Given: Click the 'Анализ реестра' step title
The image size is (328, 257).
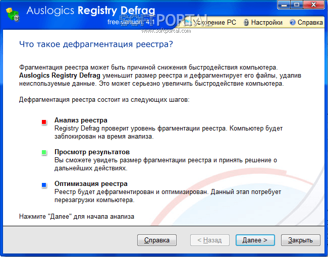Looking at the screenshot, I should (81, 120).
